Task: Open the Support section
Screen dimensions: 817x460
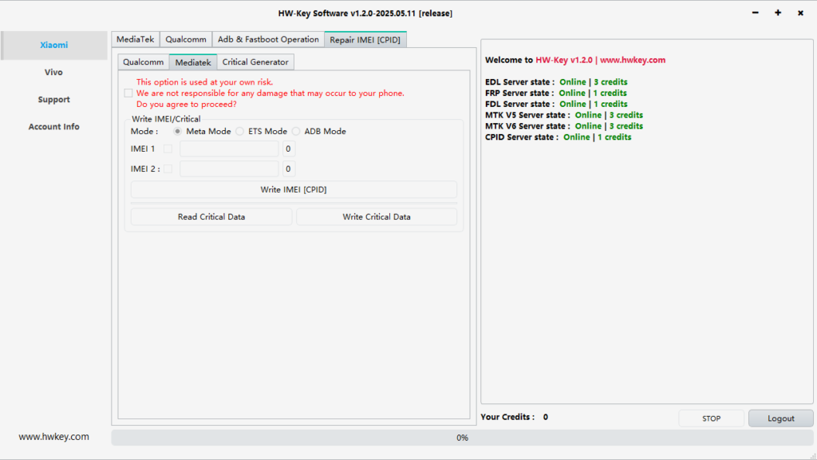Action: coord(53,99)
